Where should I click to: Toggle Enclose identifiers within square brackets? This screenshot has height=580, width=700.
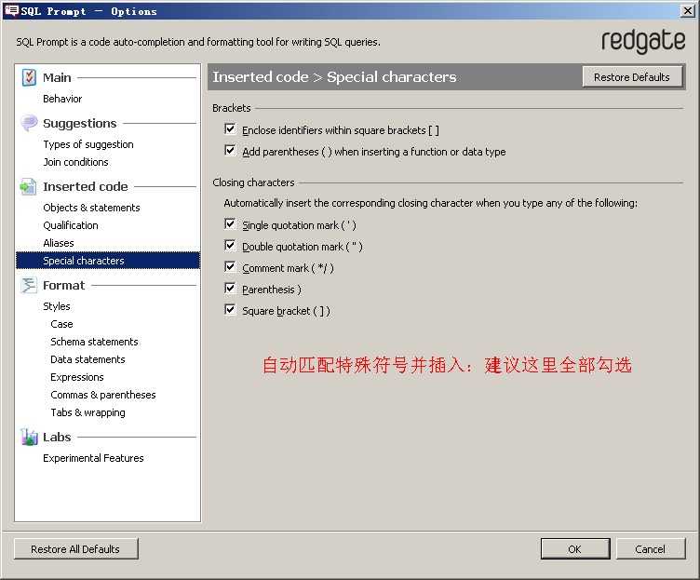[230, 129]
